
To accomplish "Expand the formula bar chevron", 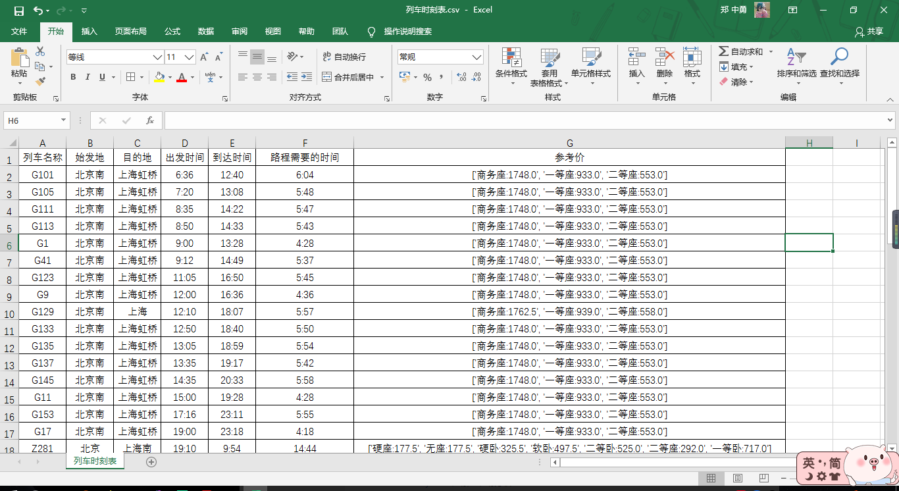I will point(890,120).
